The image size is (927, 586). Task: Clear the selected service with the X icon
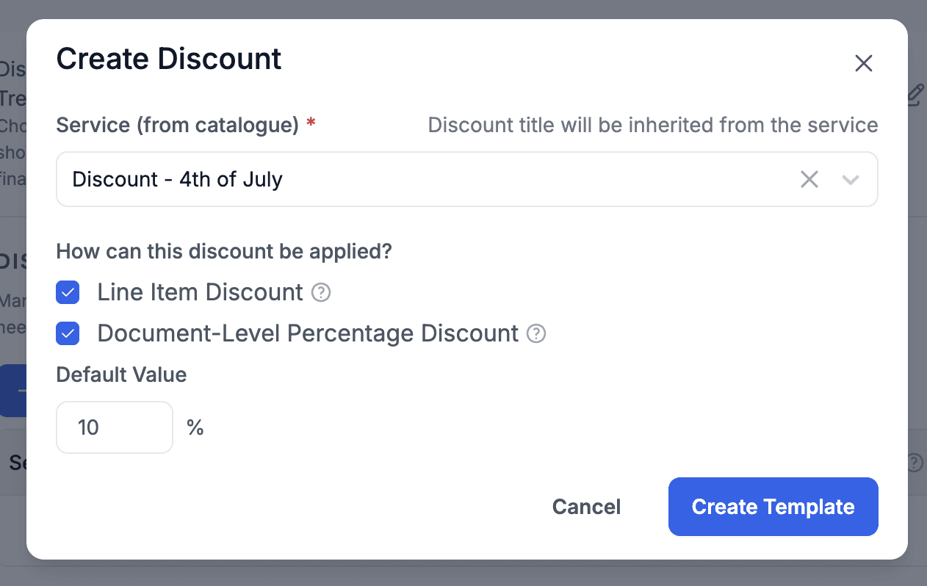(809, 179)
